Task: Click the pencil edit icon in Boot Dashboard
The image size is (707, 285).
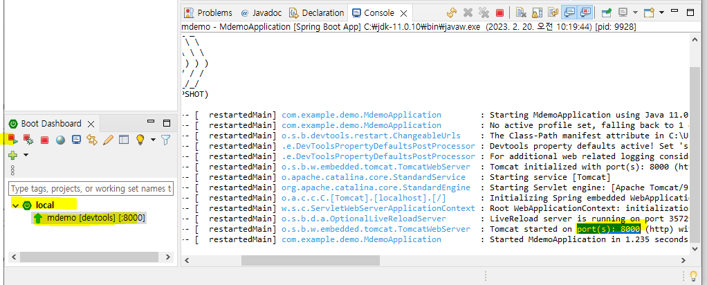Action: point(108,140)
